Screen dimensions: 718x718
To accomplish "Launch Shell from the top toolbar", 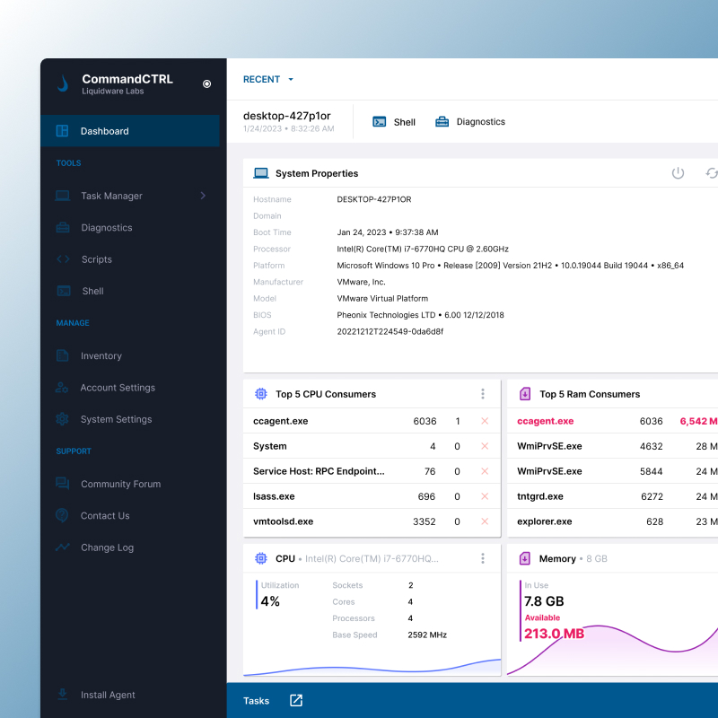I will coord(394,122).
